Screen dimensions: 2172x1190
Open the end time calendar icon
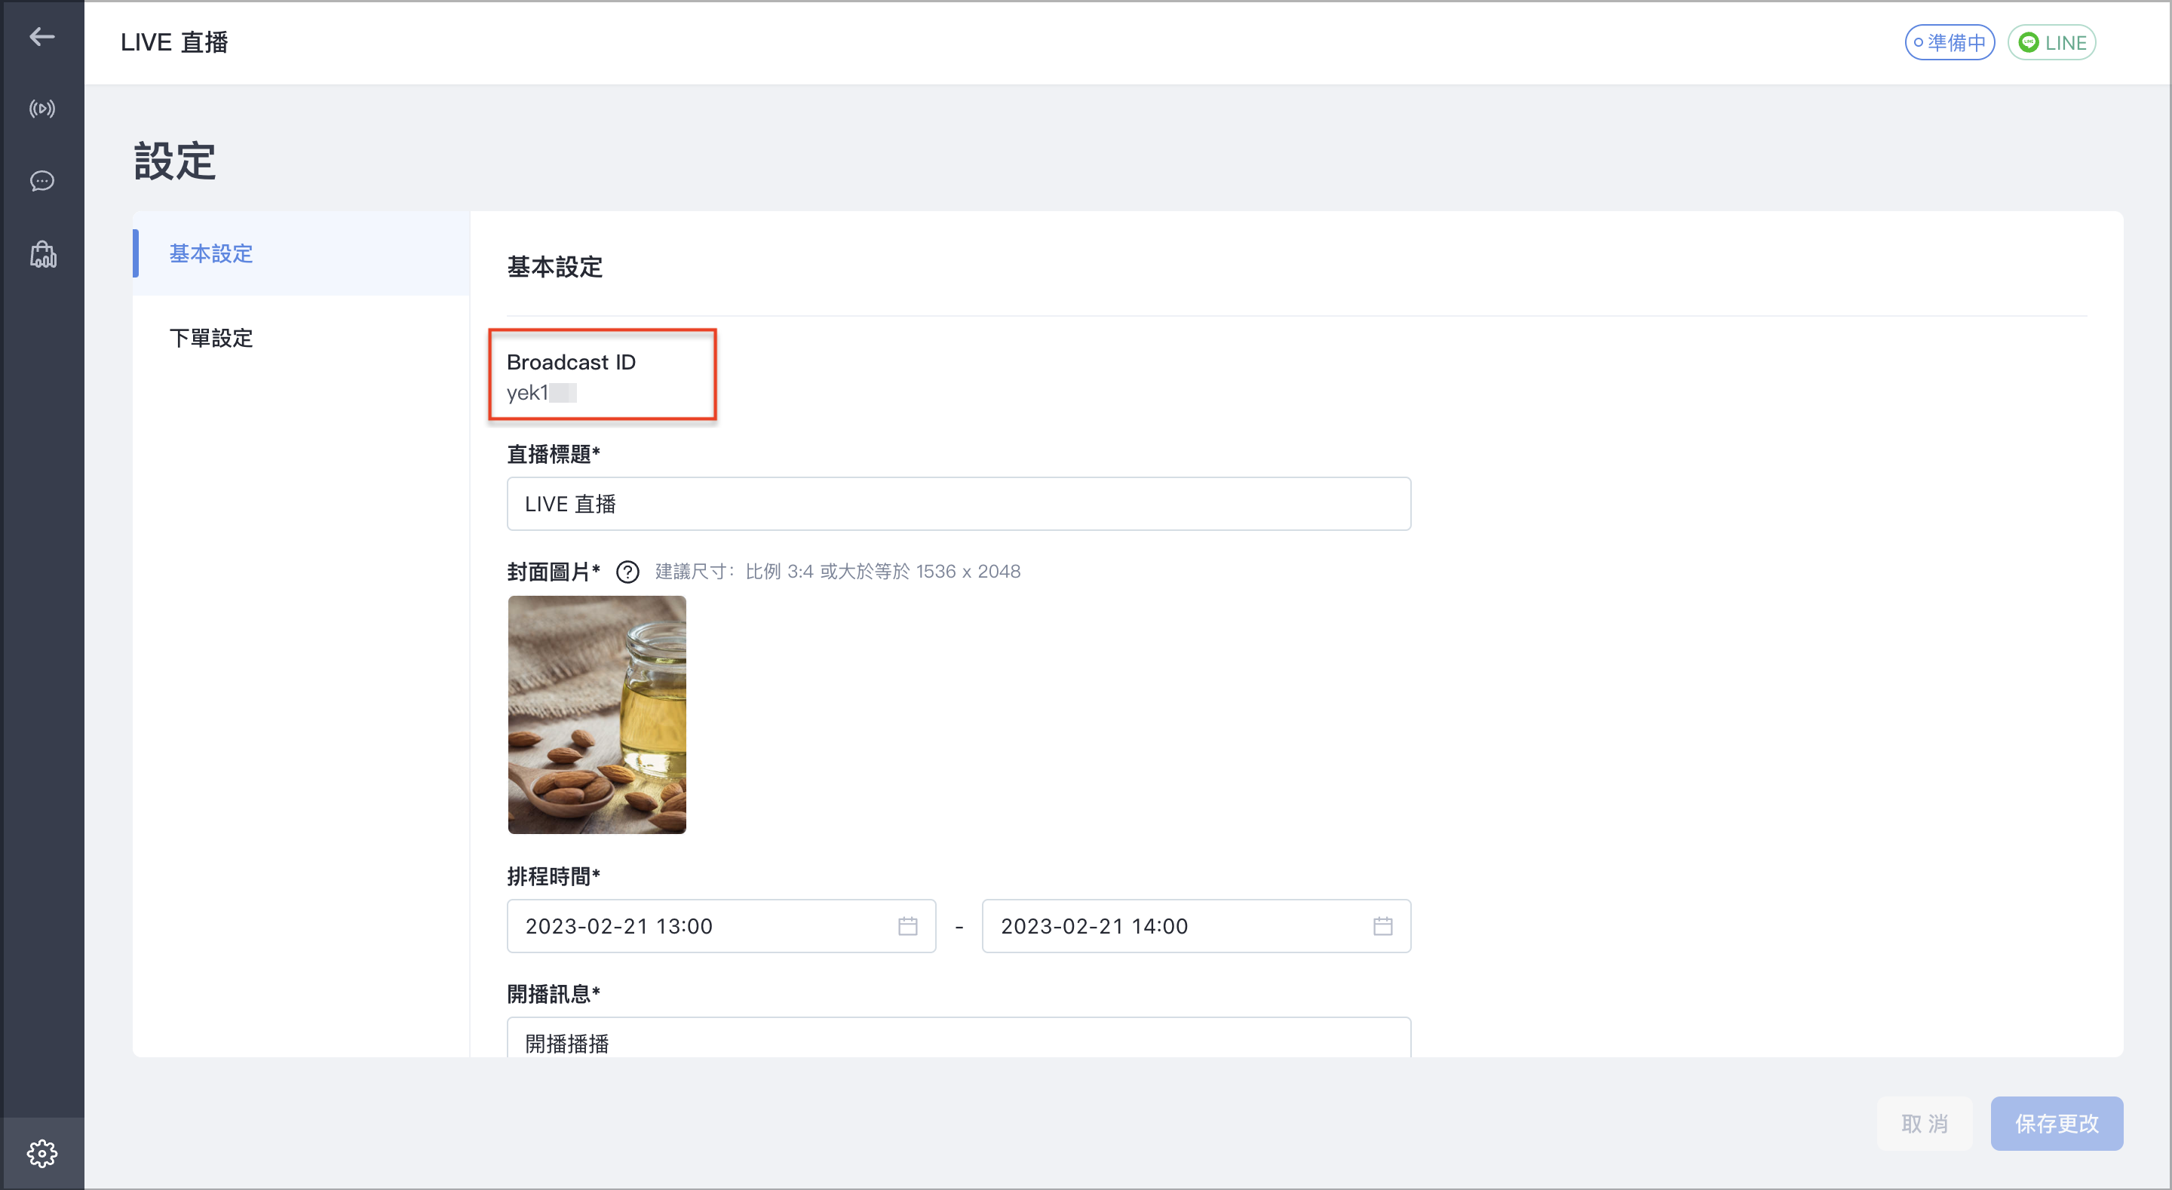tap(1383, 926)
